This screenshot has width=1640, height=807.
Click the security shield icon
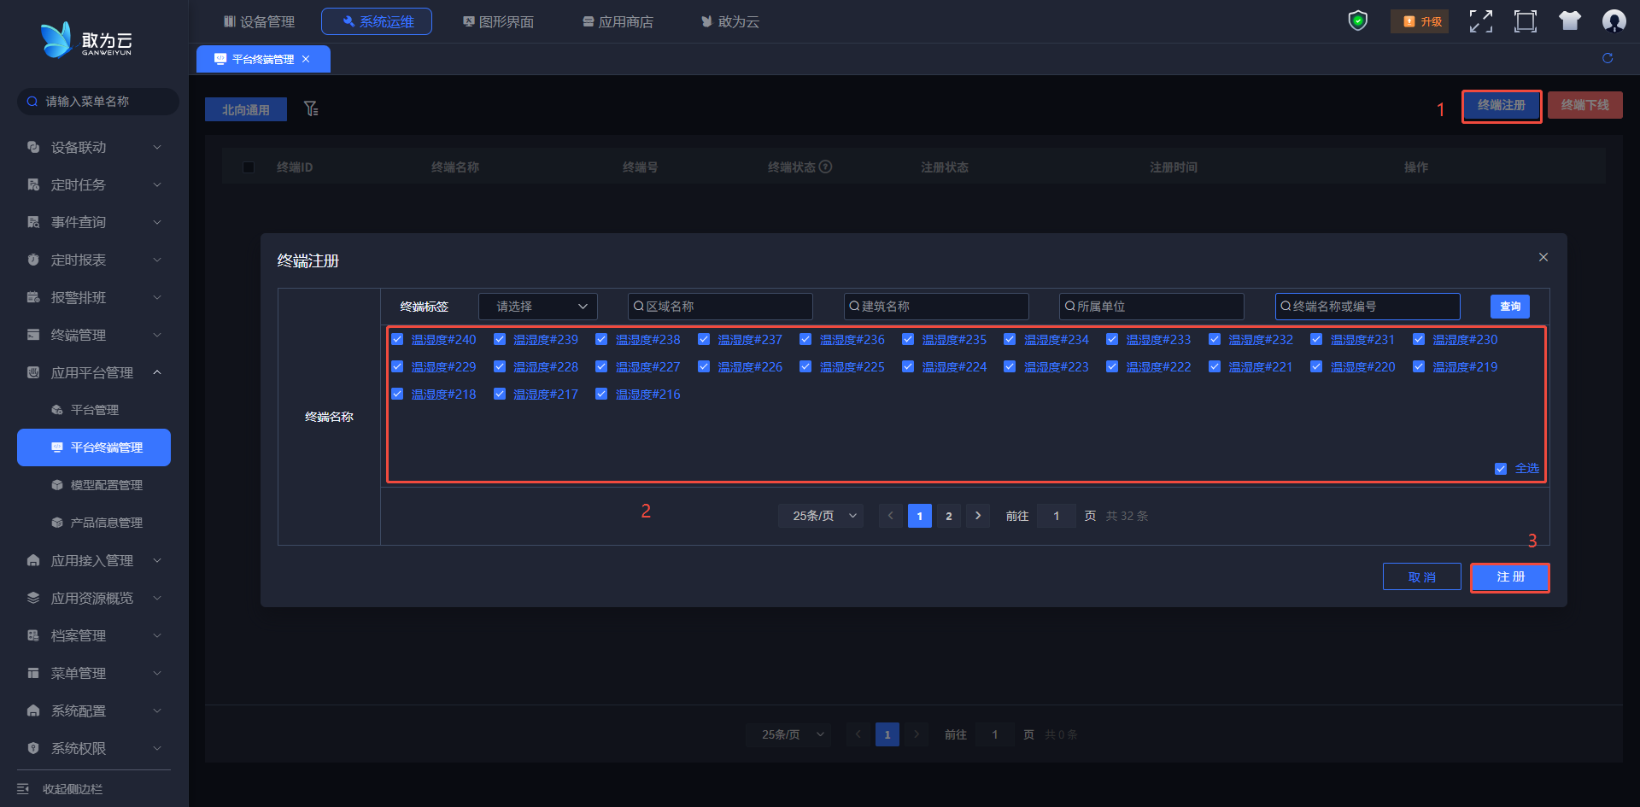point(1357,20)
